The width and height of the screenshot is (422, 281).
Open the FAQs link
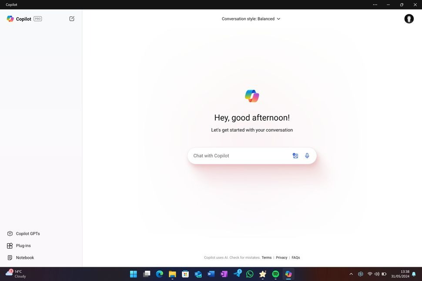[x=295, y=258]
